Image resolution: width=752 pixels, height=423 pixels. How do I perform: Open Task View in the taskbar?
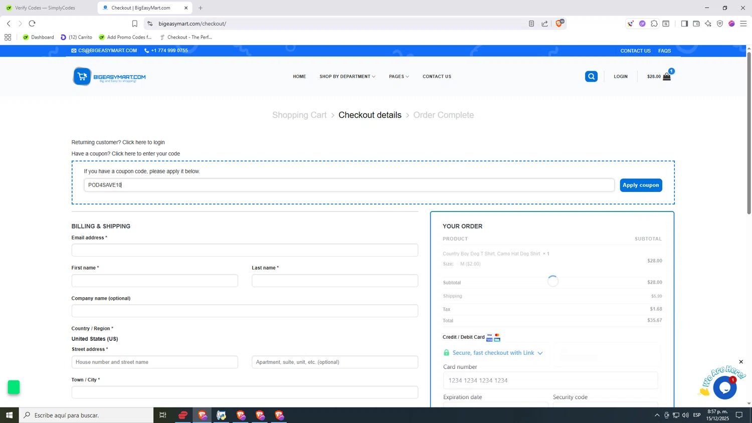point(163,415)
